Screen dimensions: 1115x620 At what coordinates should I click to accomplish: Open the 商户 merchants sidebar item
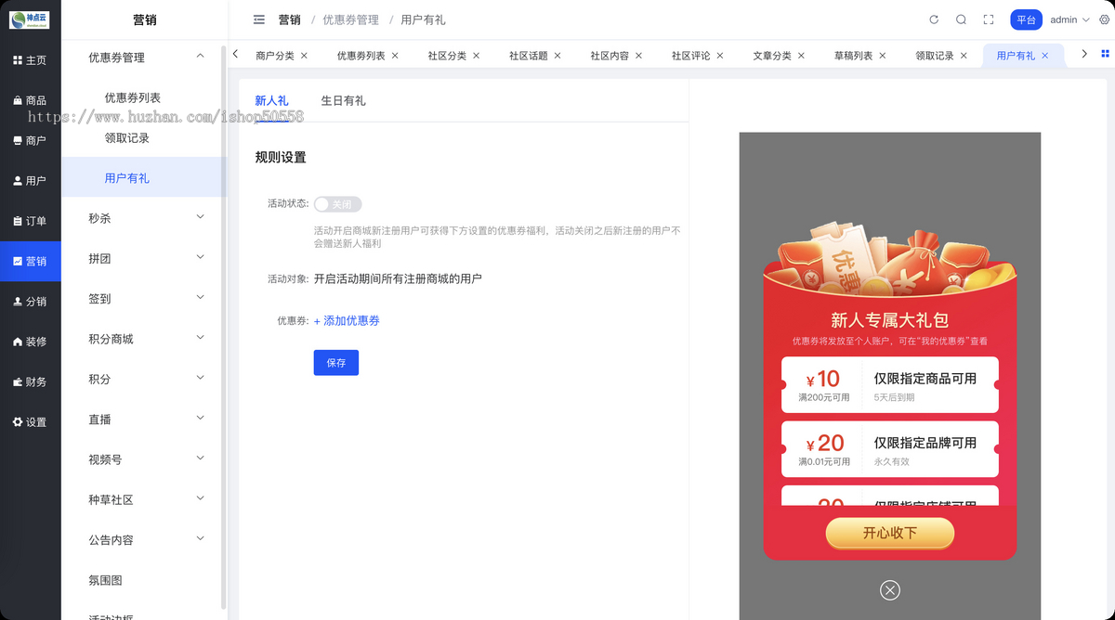pos(30,141)
